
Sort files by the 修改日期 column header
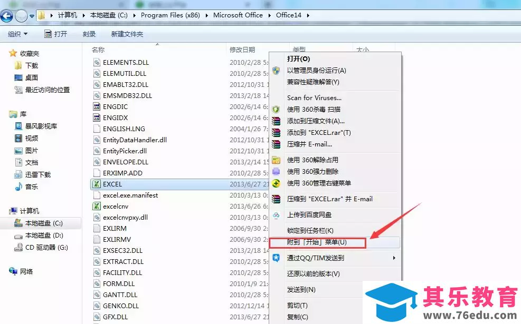[x=242, y=50]
